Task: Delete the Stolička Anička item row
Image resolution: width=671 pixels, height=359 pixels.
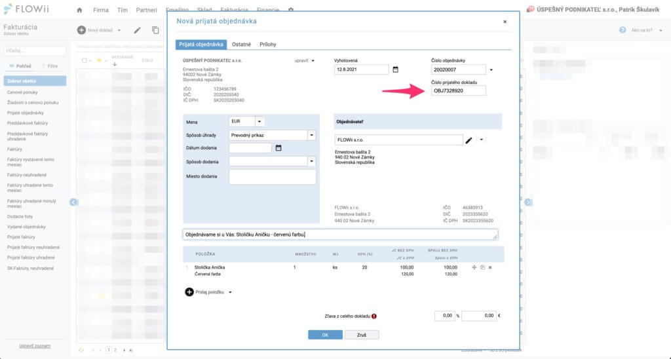Action: coord(490,267)
